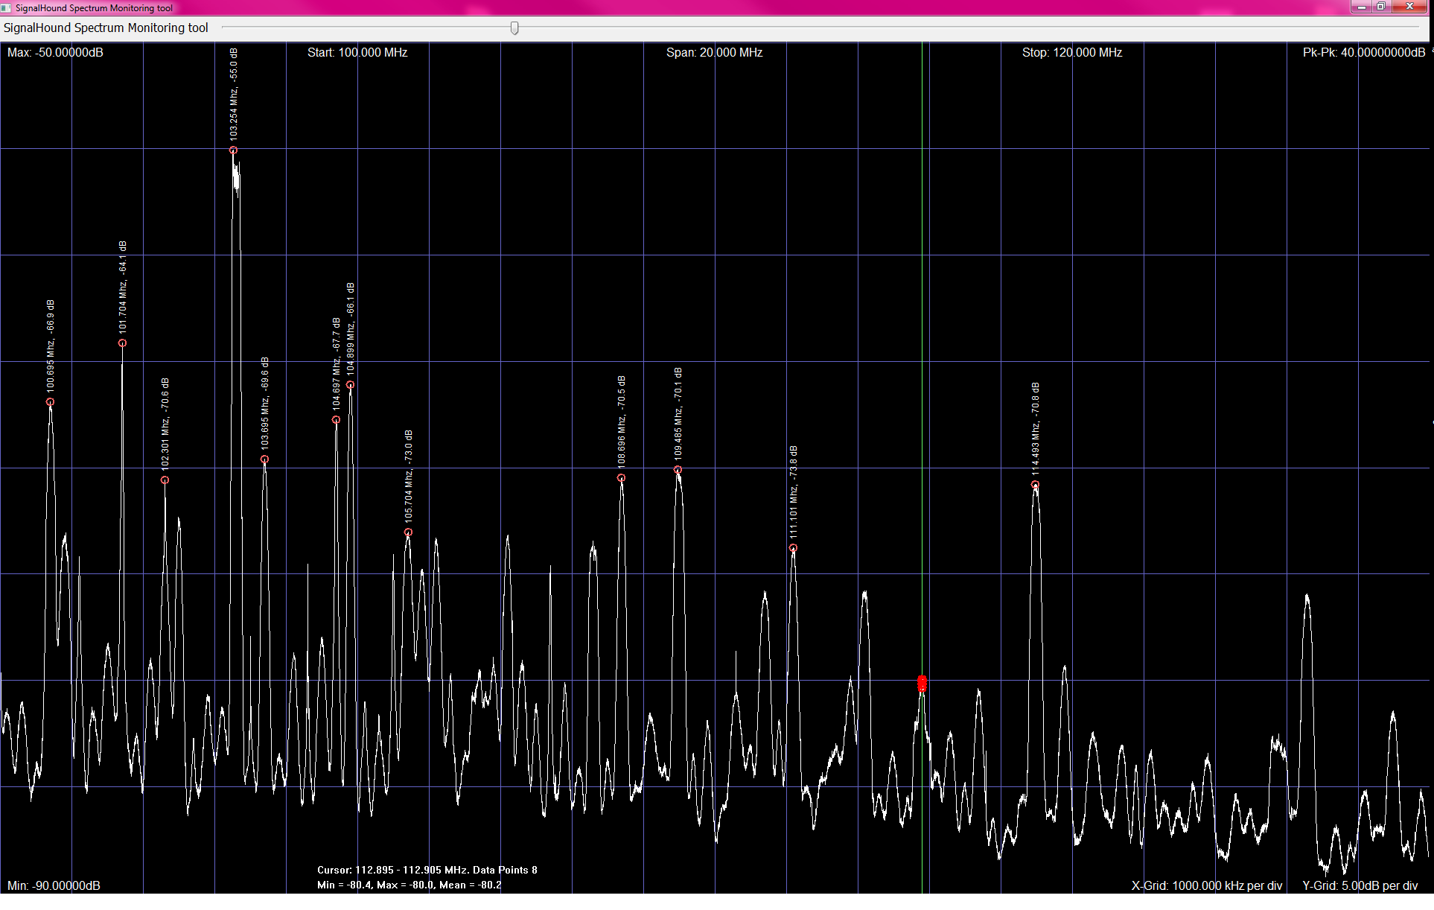The height and width of the screenshot is (910, 1434).
Task: Click the Stop 120.000 MHz label
Action: coord(1071,52)
